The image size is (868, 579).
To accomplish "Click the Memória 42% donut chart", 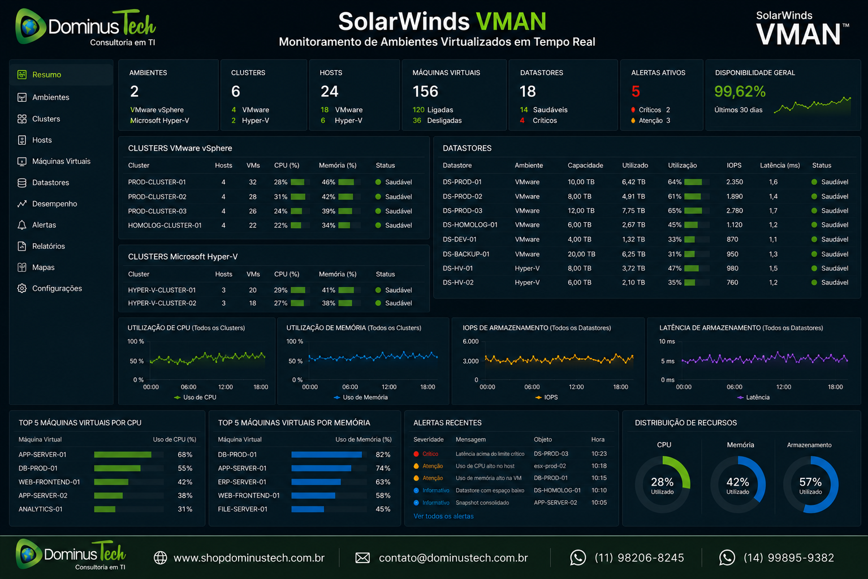I will (x=737, y=485).
